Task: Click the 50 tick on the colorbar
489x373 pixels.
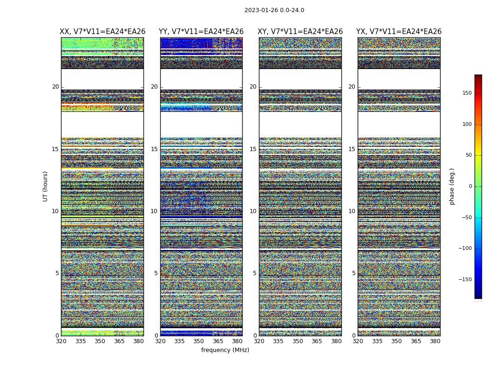Action: tap(469, 155)
